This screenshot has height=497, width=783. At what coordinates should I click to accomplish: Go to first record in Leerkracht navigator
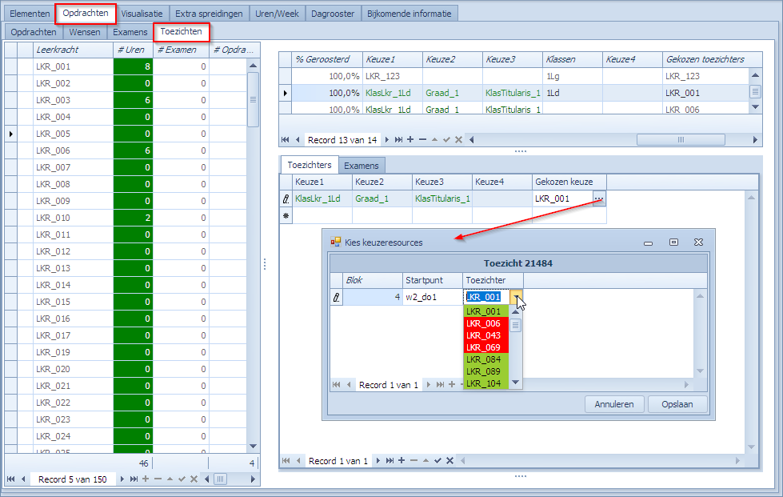[x=10, y=479]
